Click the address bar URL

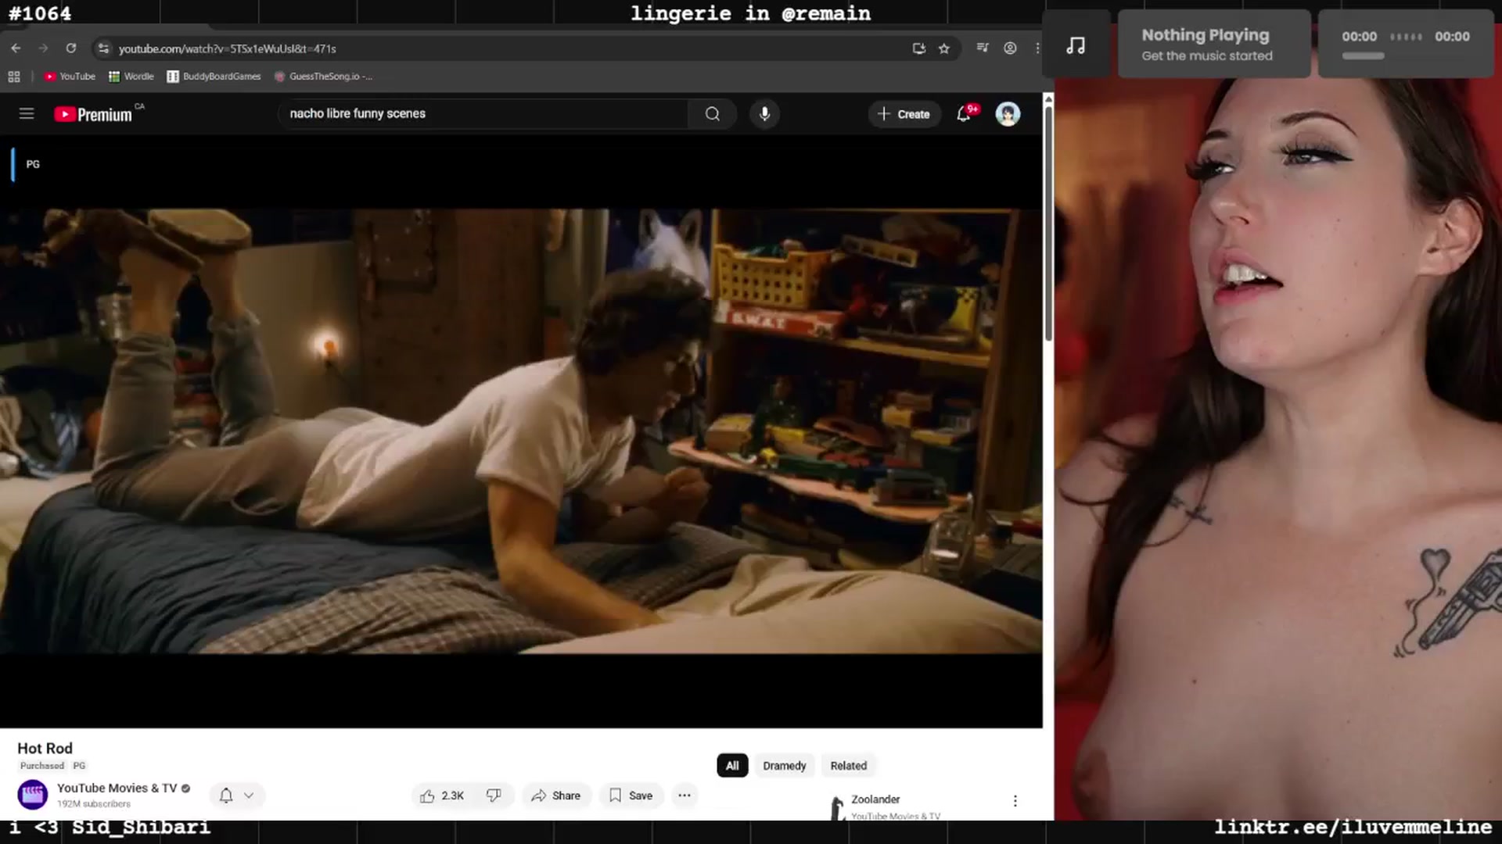(x=227, y=48)
